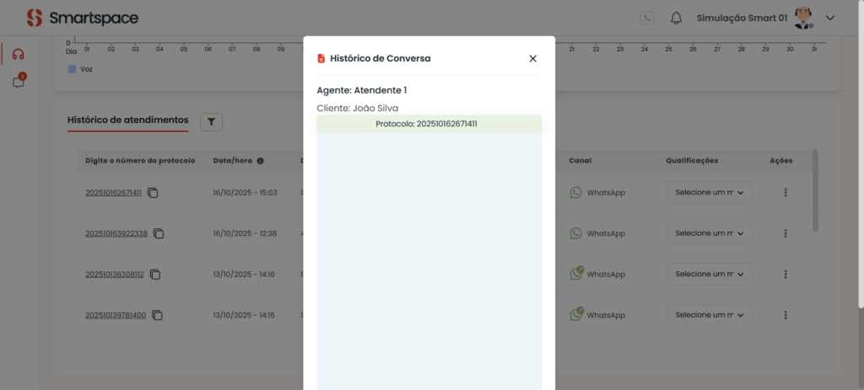Click the notification bell icon
This screenshot has width=864, height=390.
pyautogui.click(x=676, y=18)
